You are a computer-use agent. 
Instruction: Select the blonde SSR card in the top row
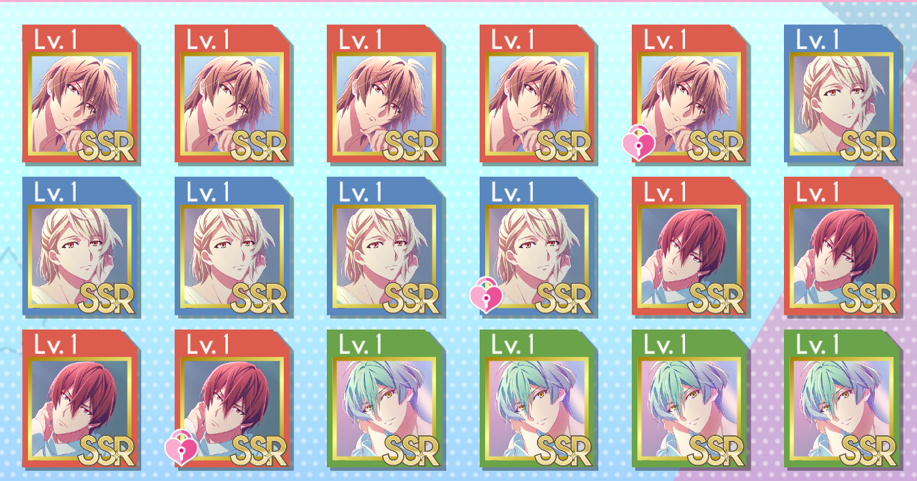point(843,93)
